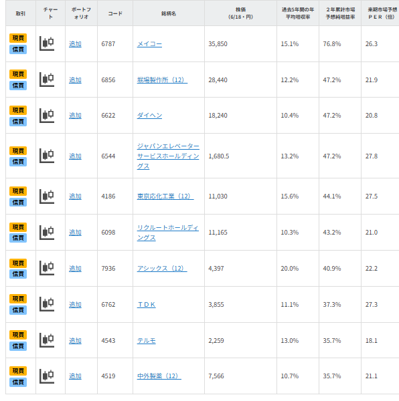Open the テルモ stock link
This screenshot has height=401, width=399.
point(147,341)
